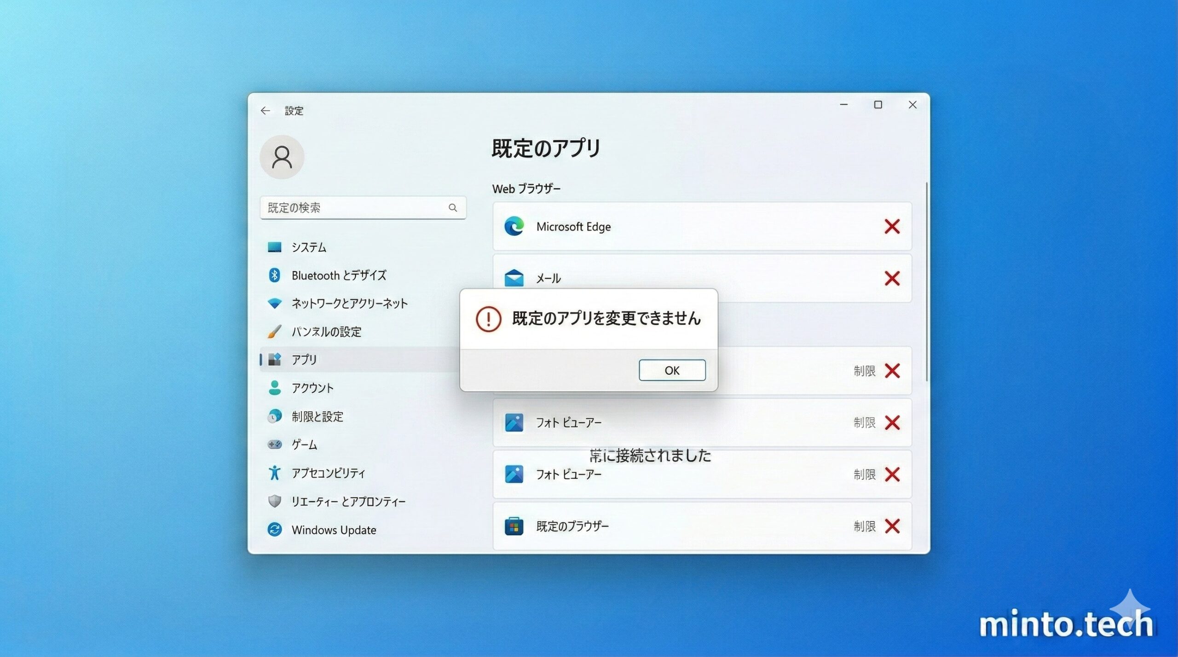Click the ゲーム controller icon
The height and width of the screenshot is (657, 1178).
click(x=274, y=445)
